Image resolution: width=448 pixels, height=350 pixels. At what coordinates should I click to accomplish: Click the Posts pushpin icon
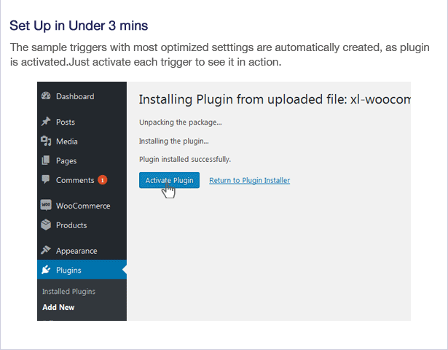point(46,122)
